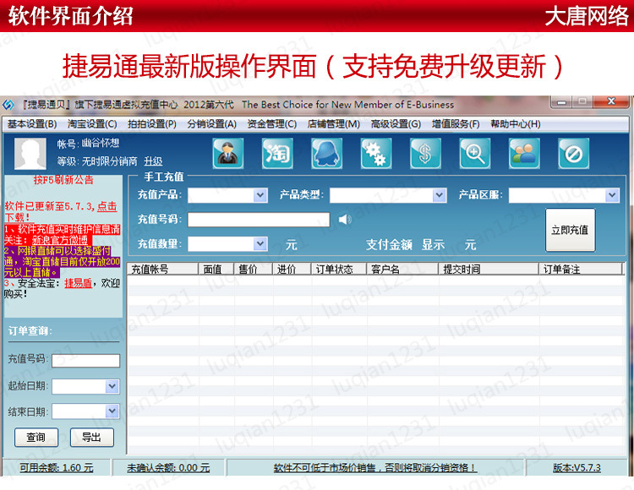The width and height of the screenshot is (634, 490).
Task: Click the 版本:V5.7.3 status link
Action: coord(577,468)
